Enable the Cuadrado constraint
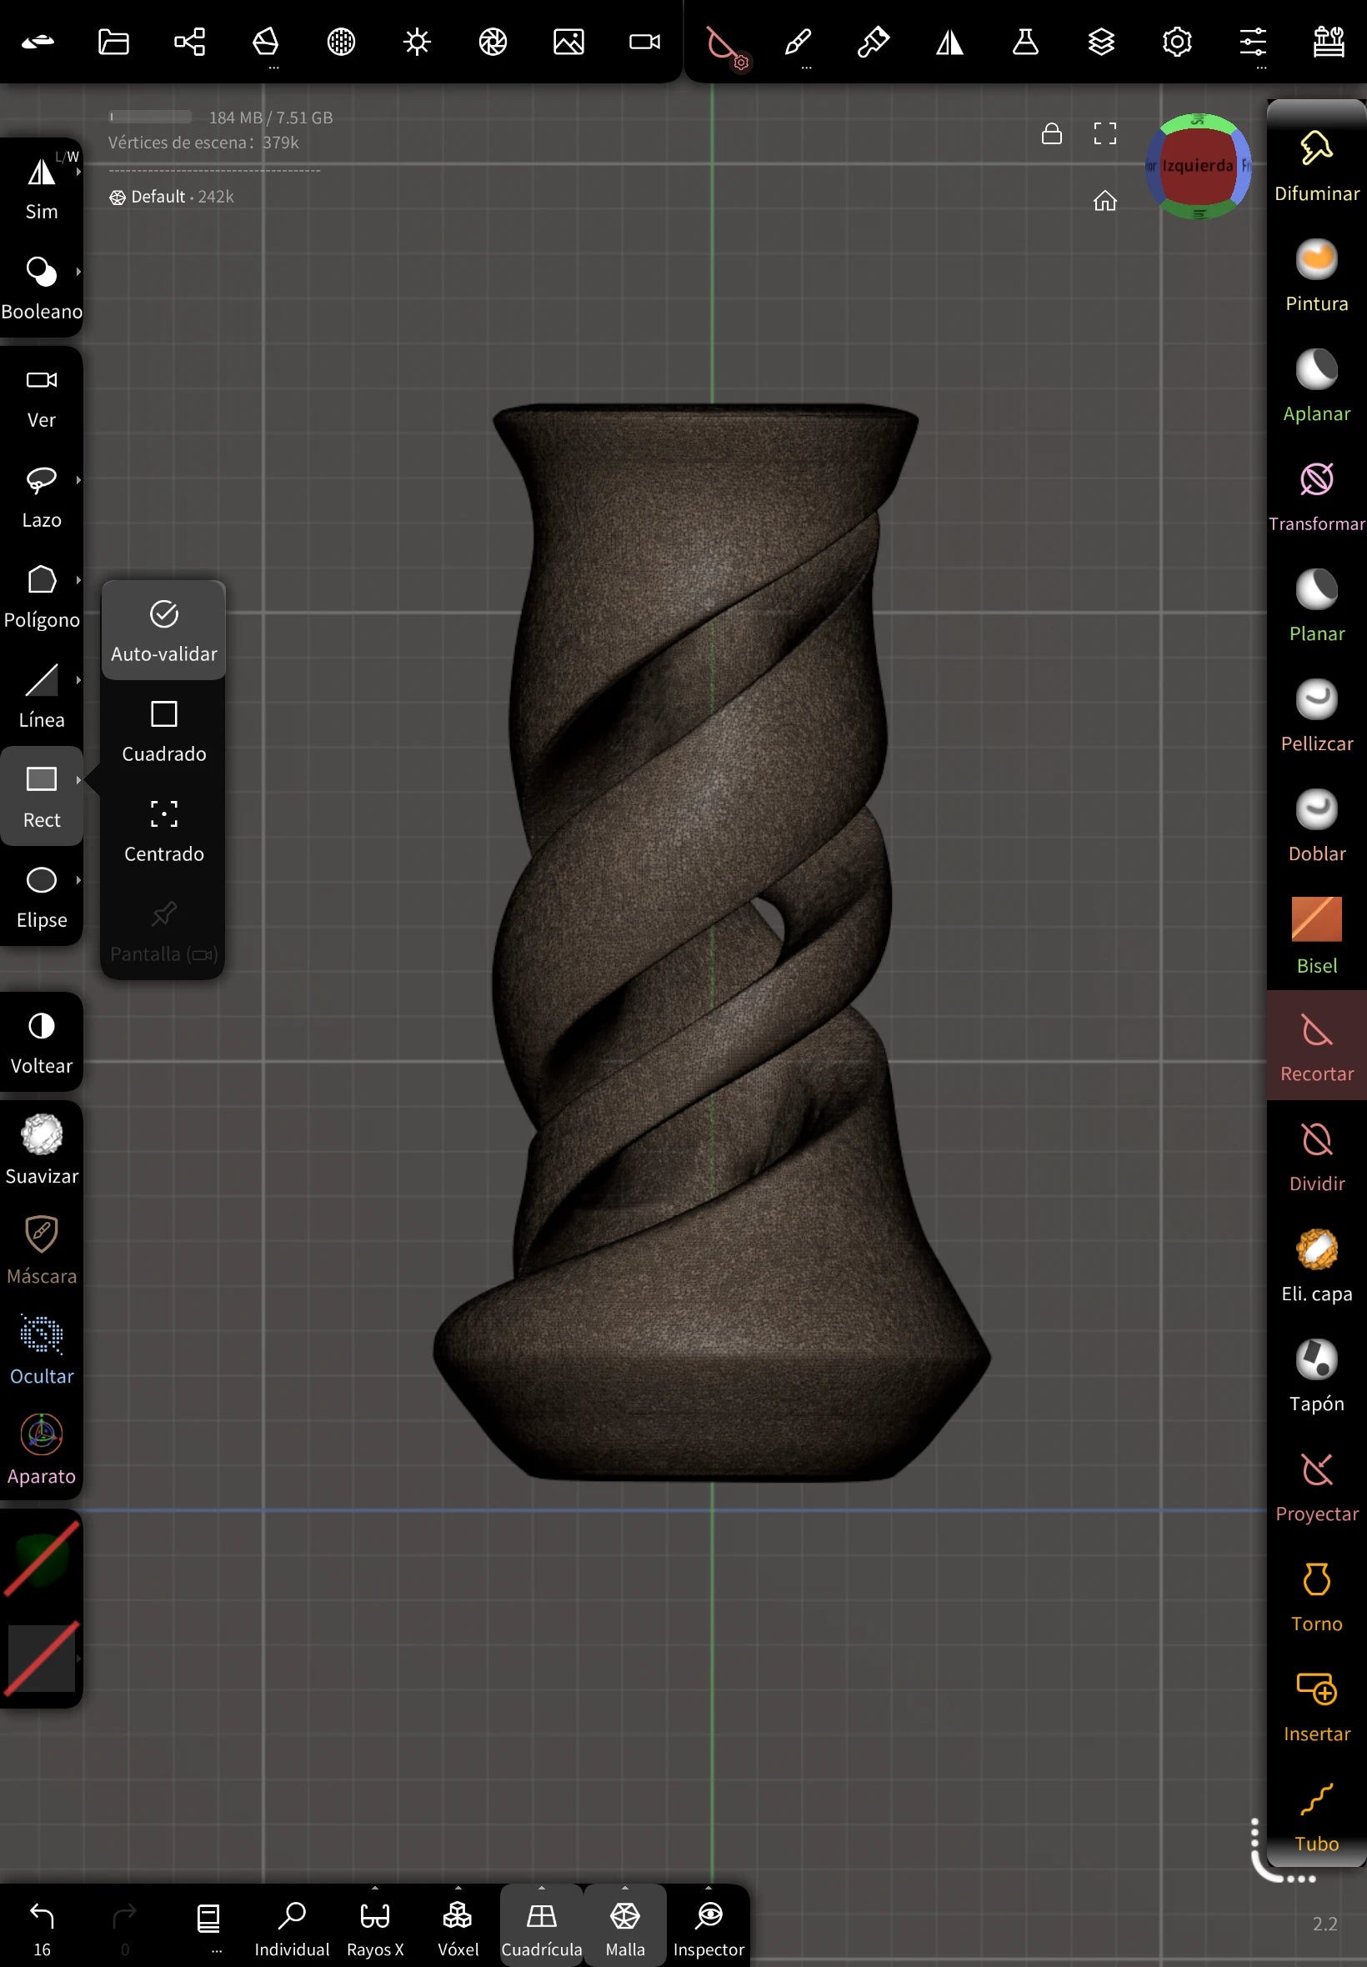The width and height of the screenshot is (1367, 1967). (x=163, y=728)
